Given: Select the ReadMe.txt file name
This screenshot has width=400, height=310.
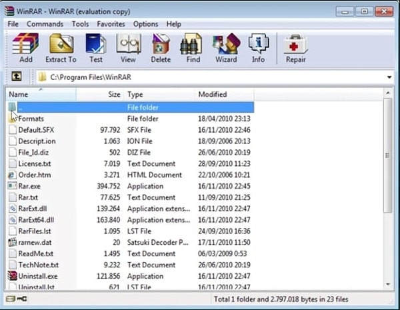Looking at the screenshot, I should [36, 253].
